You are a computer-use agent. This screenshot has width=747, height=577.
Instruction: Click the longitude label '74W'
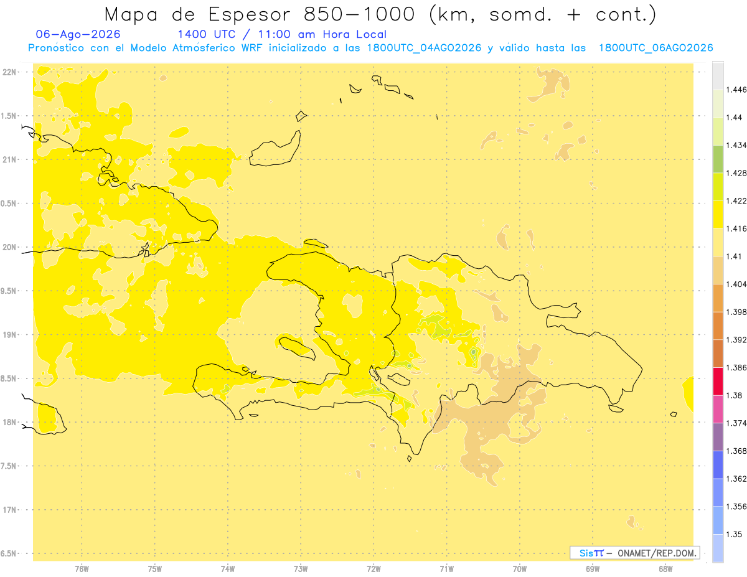227,569
